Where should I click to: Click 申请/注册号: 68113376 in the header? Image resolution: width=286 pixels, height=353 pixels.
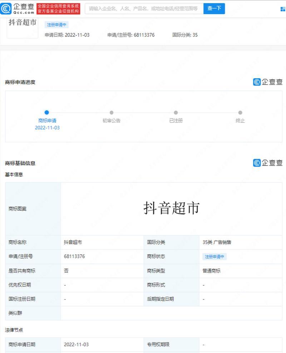[x=131, y=35]
